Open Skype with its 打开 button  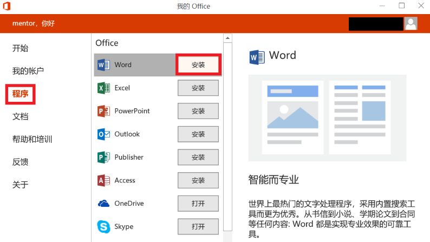pyautogui.click(x=198, y=227)
